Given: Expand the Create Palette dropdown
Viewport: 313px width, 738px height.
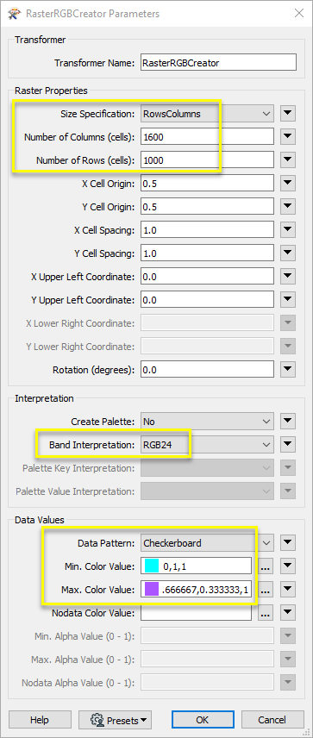Looking at the screenshot, I should [x=208, y=422].
